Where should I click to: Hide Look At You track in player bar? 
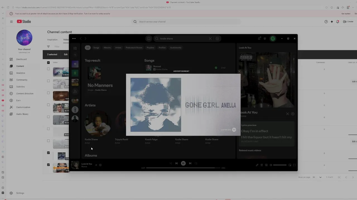(x=96, y=165)
